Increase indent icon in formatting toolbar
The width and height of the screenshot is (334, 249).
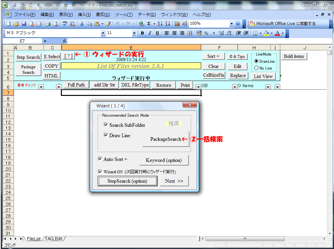click(x=246, y=33)
